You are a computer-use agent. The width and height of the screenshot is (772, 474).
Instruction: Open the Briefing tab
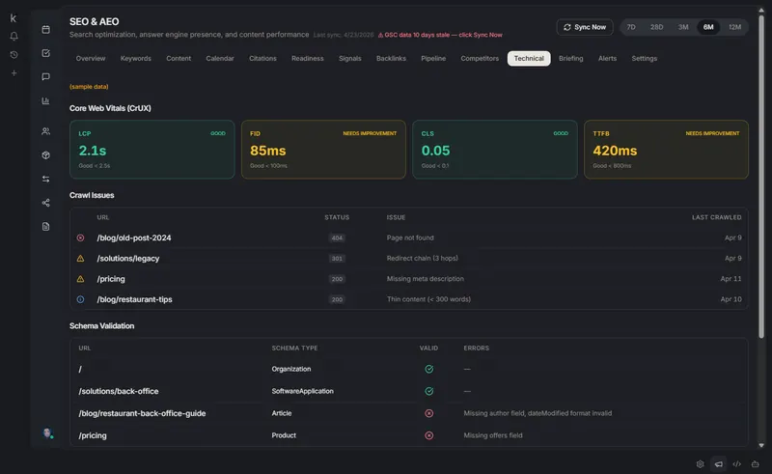click(x=570, y=58)
